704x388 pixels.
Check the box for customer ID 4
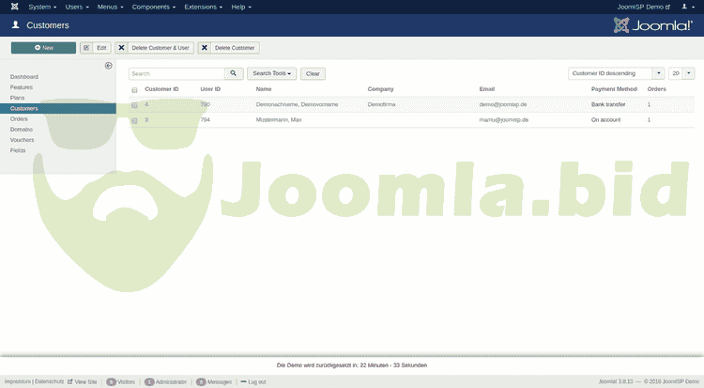(x=134, y=105)
